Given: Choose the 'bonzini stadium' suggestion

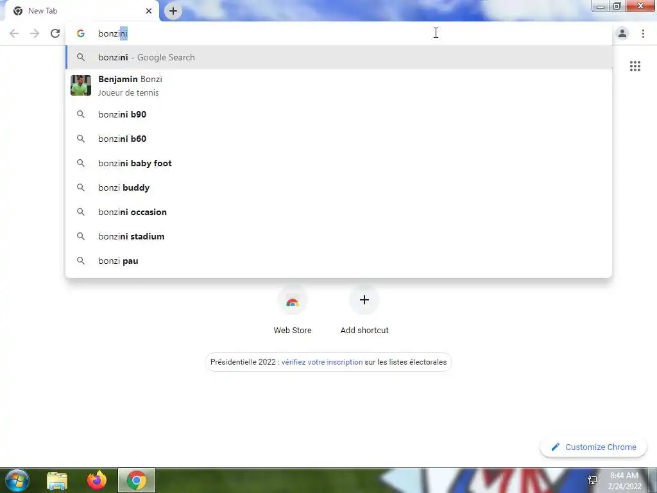Looking at the screenshot, I should click(339, 236).
